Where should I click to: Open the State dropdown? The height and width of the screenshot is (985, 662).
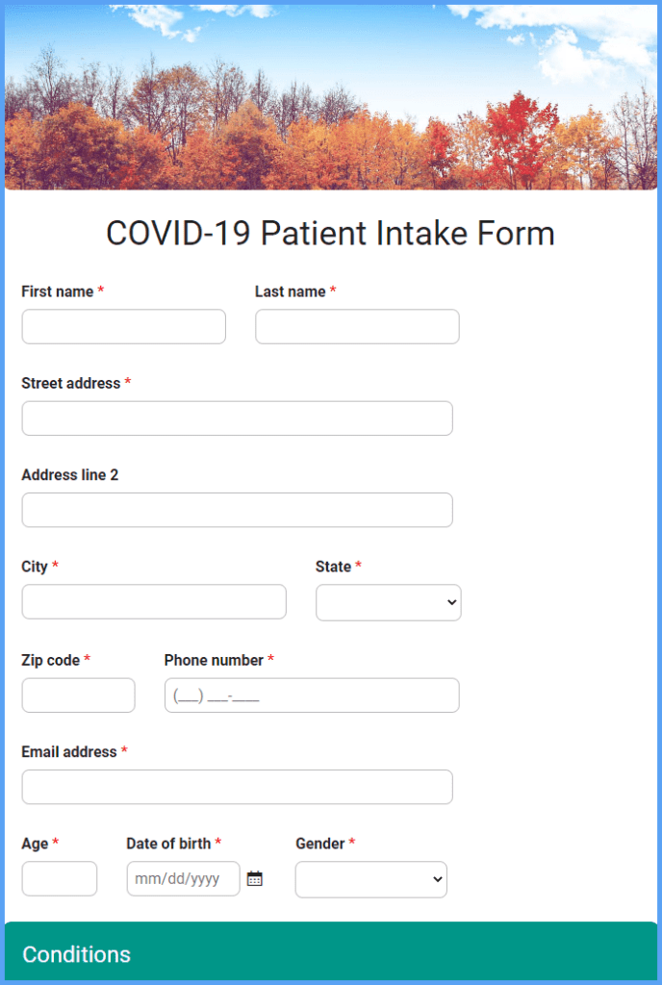[x=388, y=602]
